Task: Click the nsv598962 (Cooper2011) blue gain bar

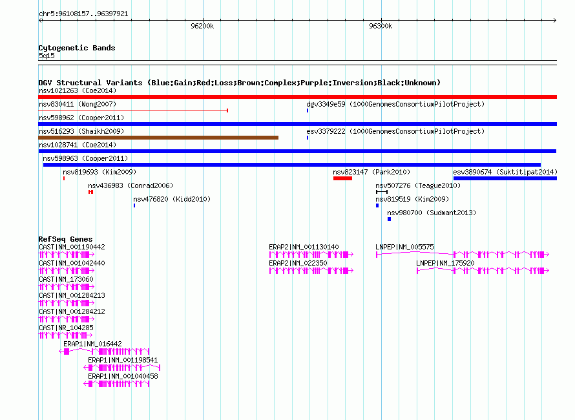Action: point(297,124)
